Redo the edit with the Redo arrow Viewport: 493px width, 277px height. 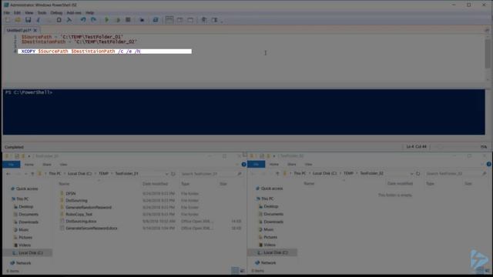pyautogui.click(x=93, y=20)
